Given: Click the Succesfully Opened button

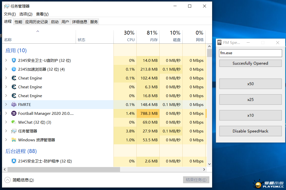Looking at the screenshot, I should tap(250, 63).
